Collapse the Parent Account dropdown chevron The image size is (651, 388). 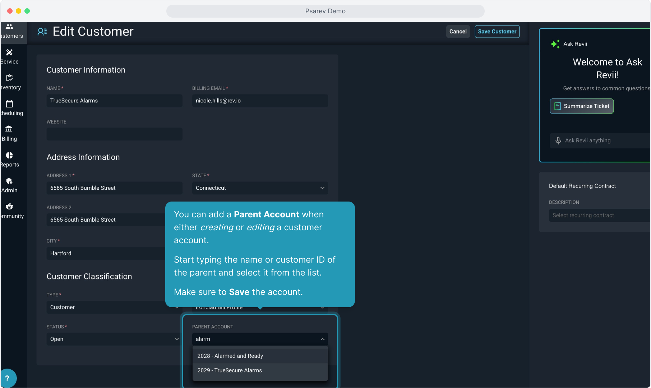click(x=323, y=339)
